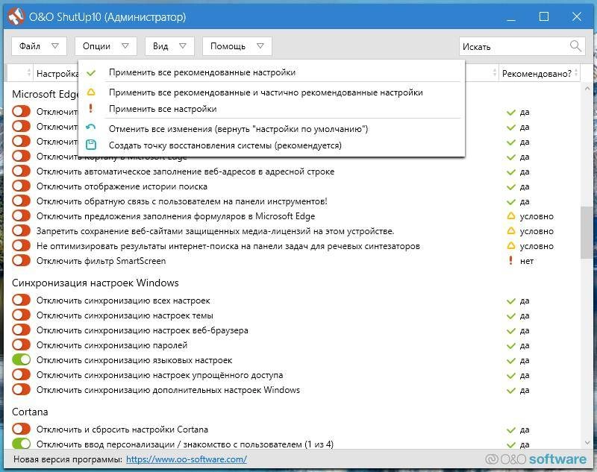
Task: Click the yellow triangle icon in Options menu
Action: 91,92
